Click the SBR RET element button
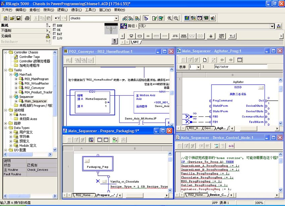 (x=221, y=36)
